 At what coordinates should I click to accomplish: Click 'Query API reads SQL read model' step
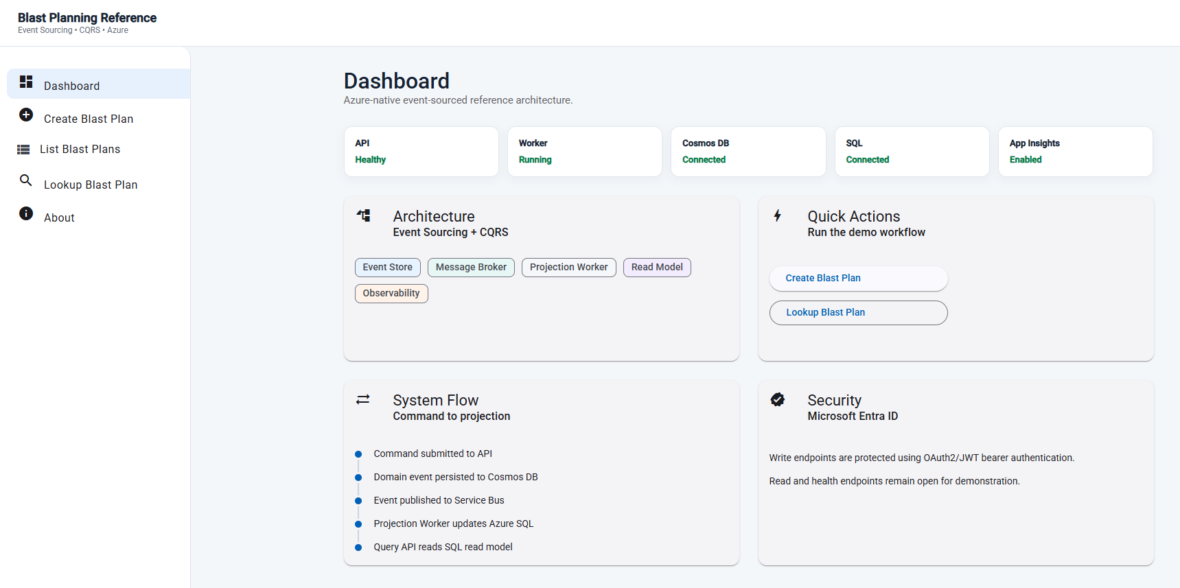[443, 547]
